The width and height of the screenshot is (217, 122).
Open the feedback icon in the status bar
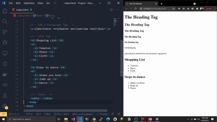[x=113, y=114]
